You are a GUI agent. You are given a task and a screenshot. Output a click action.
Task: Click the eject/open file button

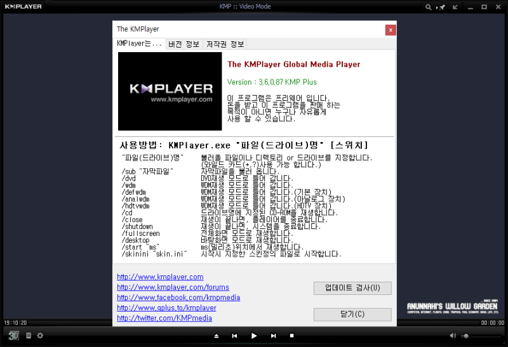point(217,336)
